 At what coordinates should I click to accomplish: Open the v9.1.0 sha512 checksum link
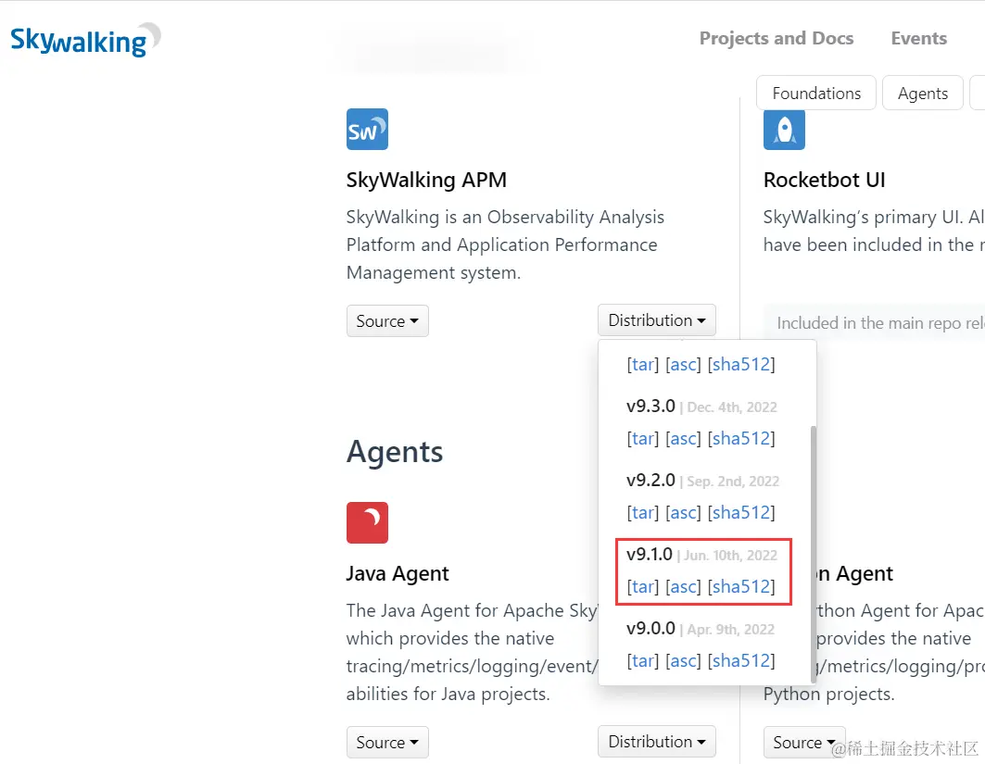pos(741,586)
